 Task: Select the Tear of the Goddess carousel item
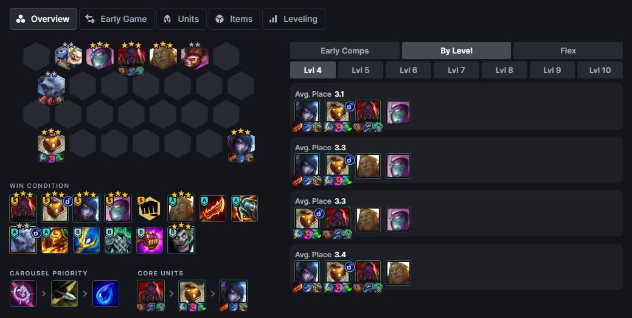(106, 294)
